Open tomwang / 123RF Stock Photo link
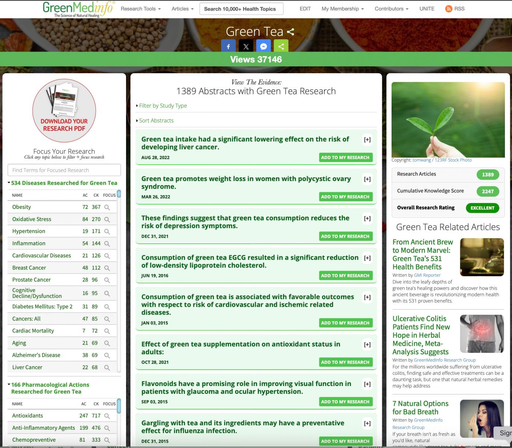The width and height of the screenshot is (512, 448). point(442,160)
